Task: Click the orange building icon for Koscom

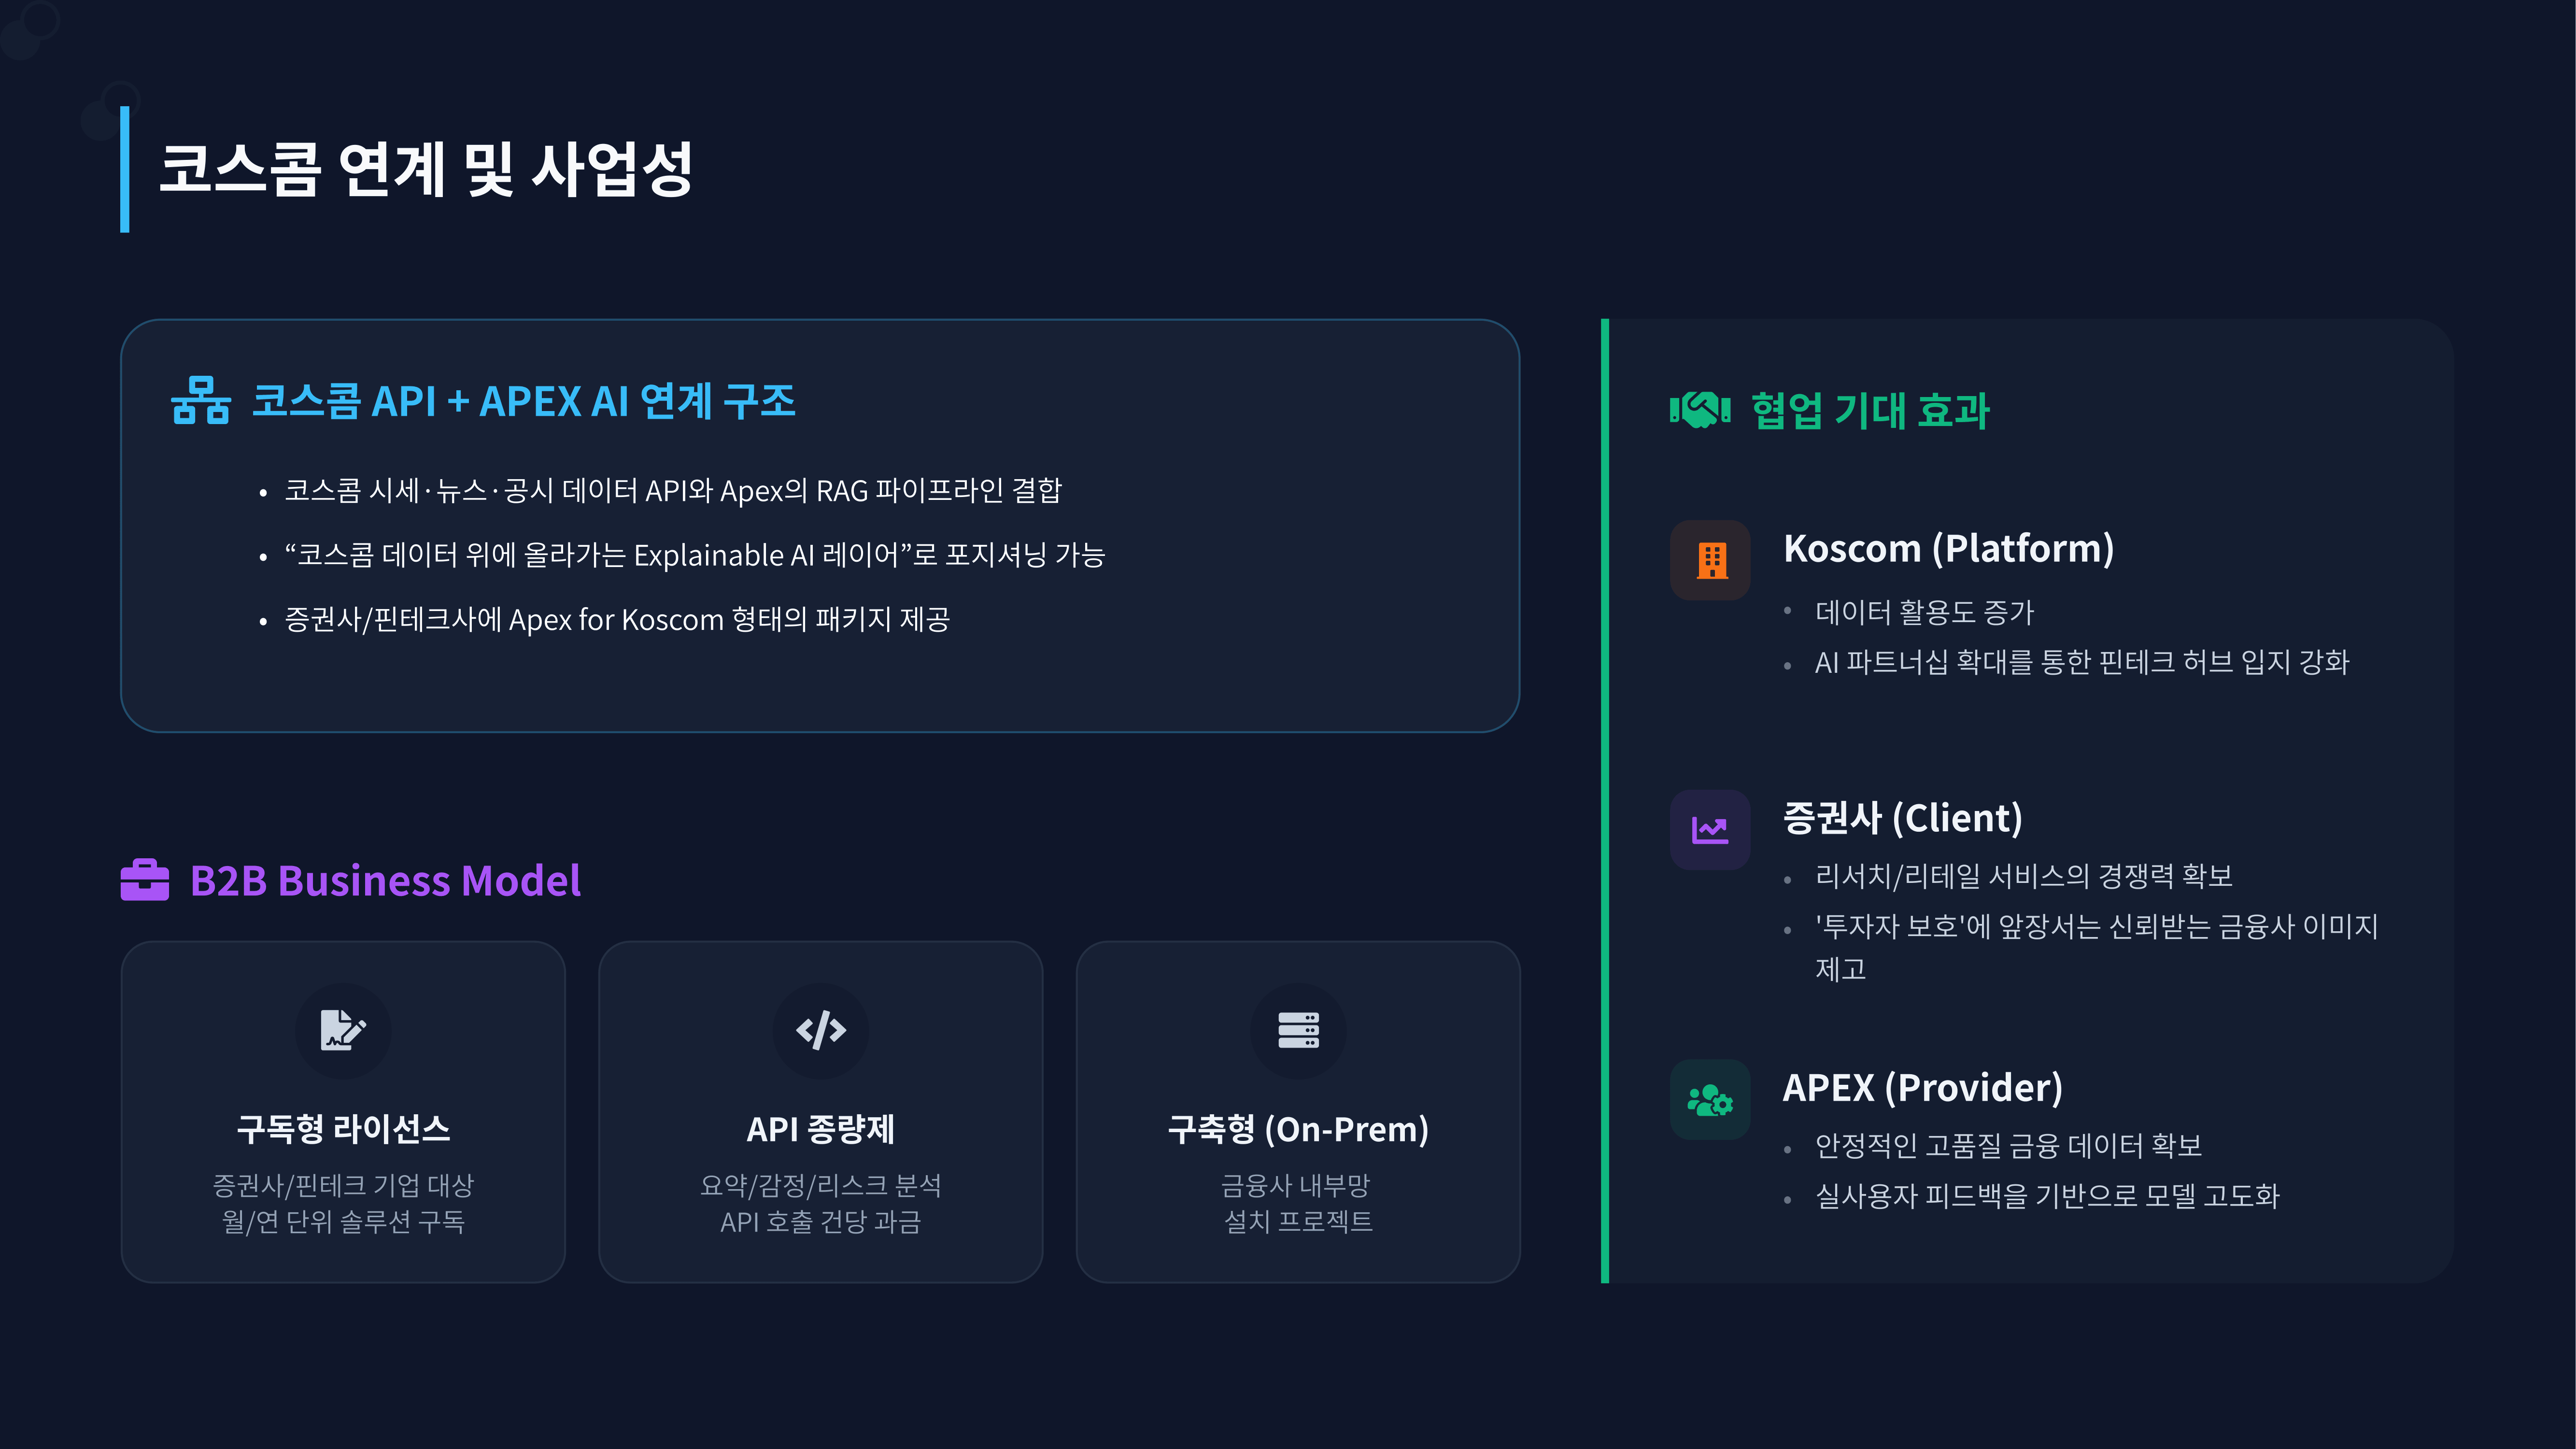Action: click(1711, 560)
